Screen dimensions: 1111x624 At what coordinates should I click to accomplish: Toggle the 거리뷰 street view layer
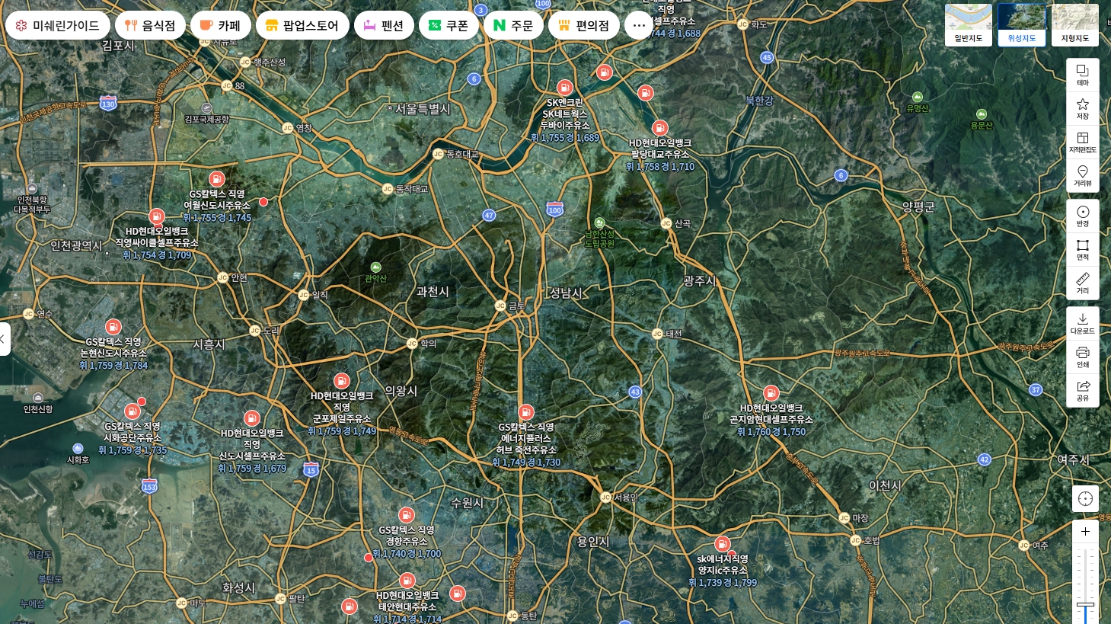[1083, 176]
